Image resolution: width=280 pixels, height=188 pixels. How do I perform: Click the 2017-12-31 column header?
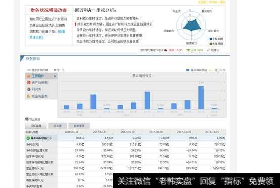(x=100, y=132)
